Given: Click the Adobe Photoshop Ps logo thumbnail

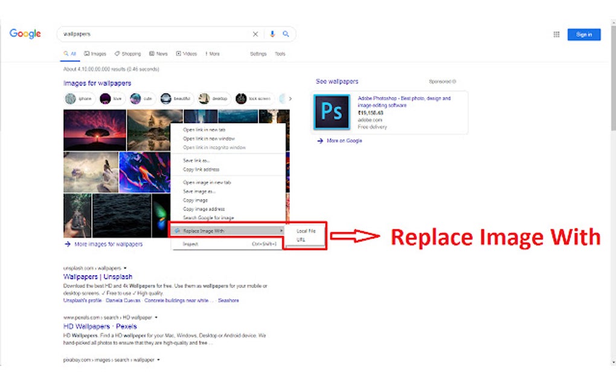Looking at the screenshot, I should tap(332, 112).
